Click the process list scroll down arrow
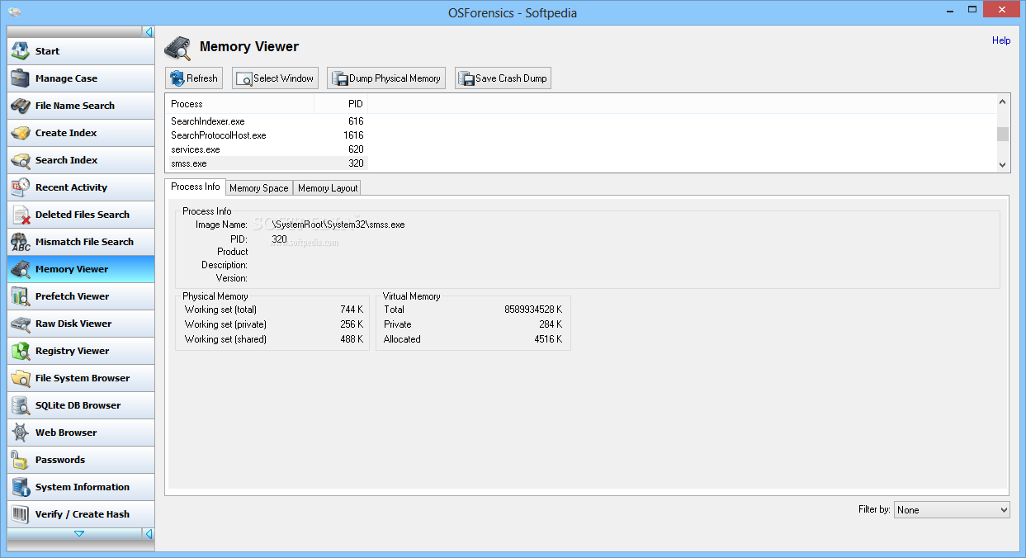The width and height of the screenshot is (1026, 558). [1003, 165]
